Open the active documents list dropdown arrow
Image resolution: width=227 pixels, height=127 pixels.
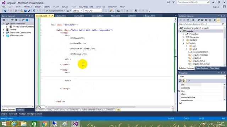tap(176, 16)
